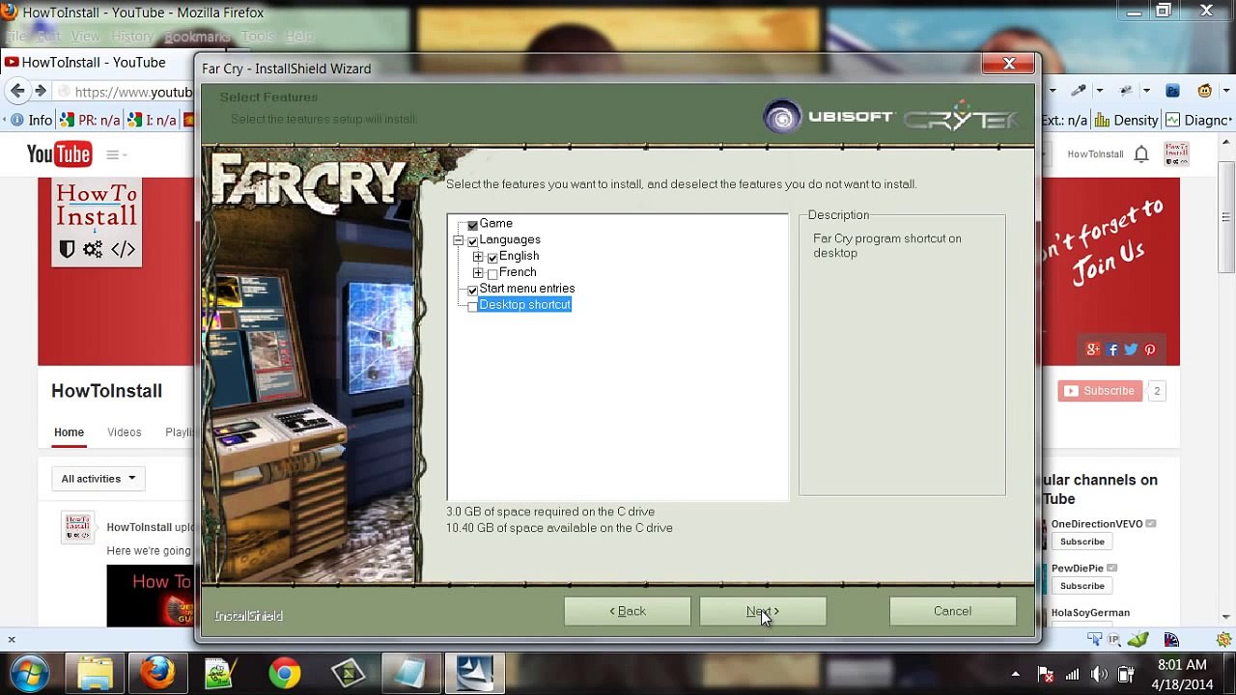
Task: Open Firefox Bookmarks menu
Action: coord(197,37)
